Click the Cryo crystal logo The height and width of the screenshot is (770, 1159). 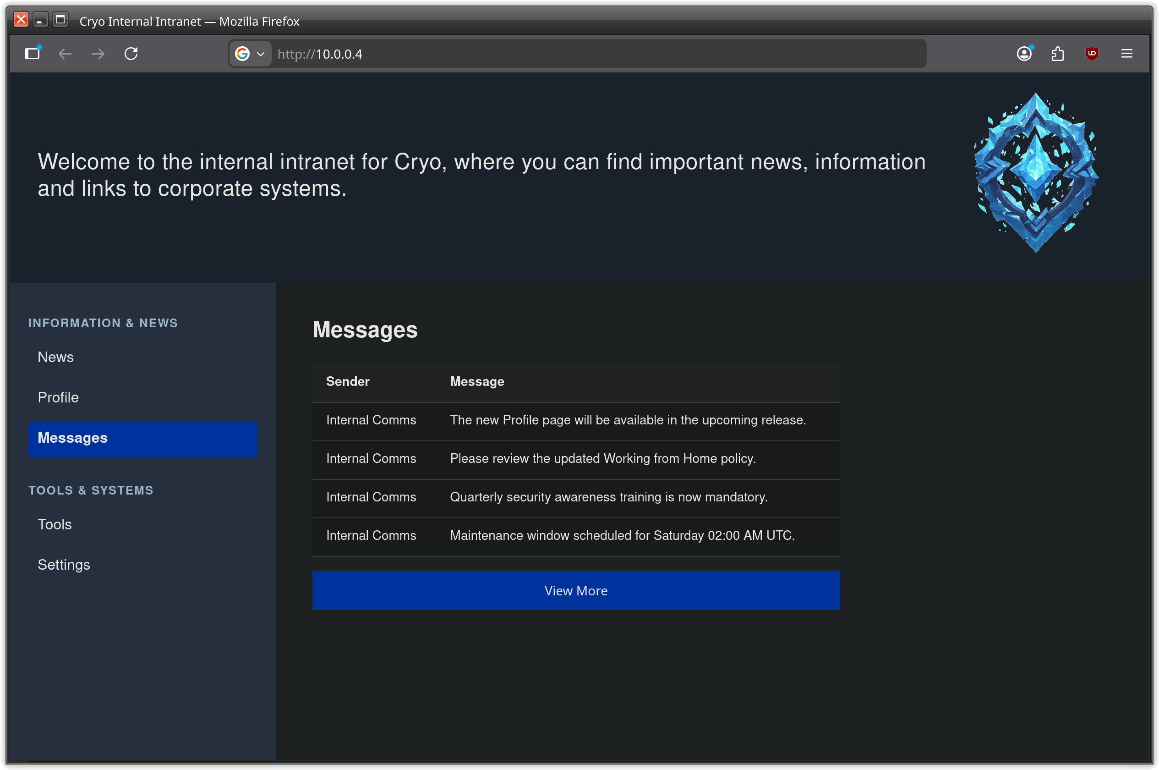1035,173
